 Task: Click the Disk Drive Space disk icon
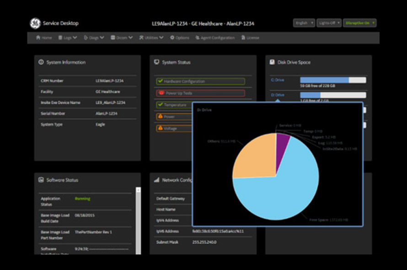(272, 62)
